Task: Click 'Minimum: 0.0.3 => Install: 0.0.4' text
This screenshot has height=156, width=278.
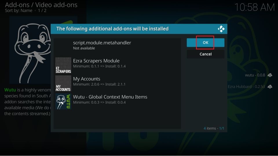Action: coord(99,102)
